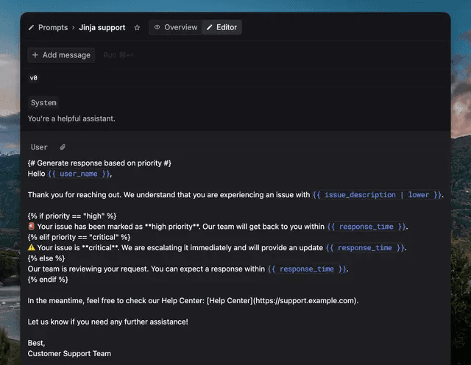The width and height of the screenshot is (471, 365).
Task: Click the Add message button
Action: pyautogui.click(x=61, y=55)
